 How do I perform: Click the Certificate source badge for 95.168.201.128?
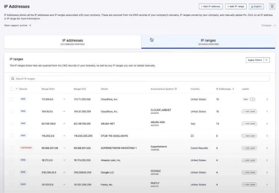click(x=26, y=147)
